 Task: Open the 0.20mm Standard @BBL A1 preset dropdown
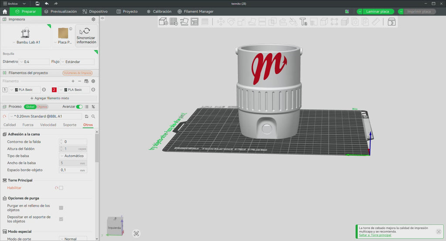click(x=45, y=116)
